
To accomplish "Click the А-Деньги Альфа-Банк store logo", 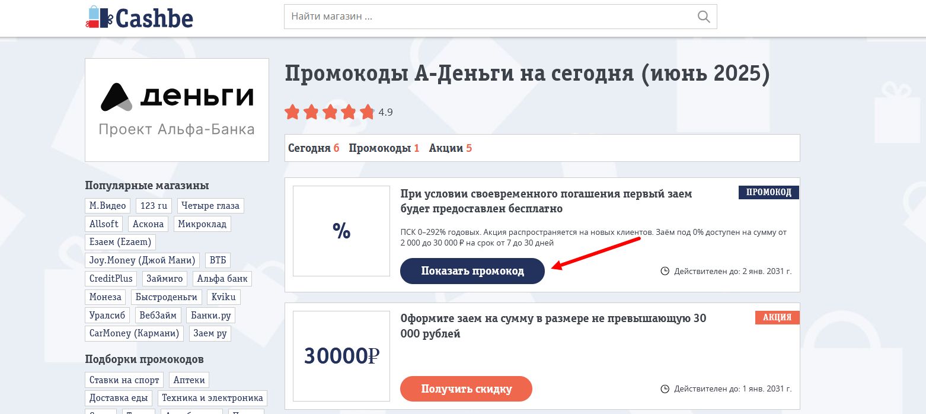I will click(x=177, y=110).
